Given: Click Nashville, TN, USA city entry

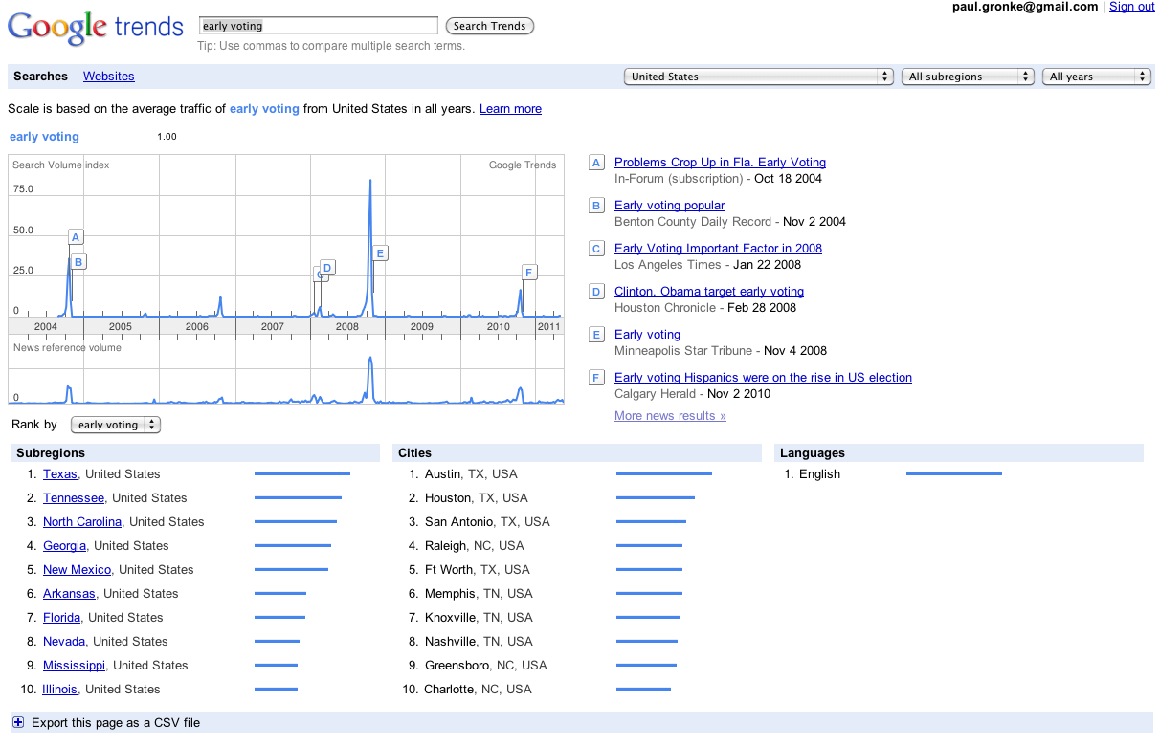Looking at the screenshot, I should [478, 642].
